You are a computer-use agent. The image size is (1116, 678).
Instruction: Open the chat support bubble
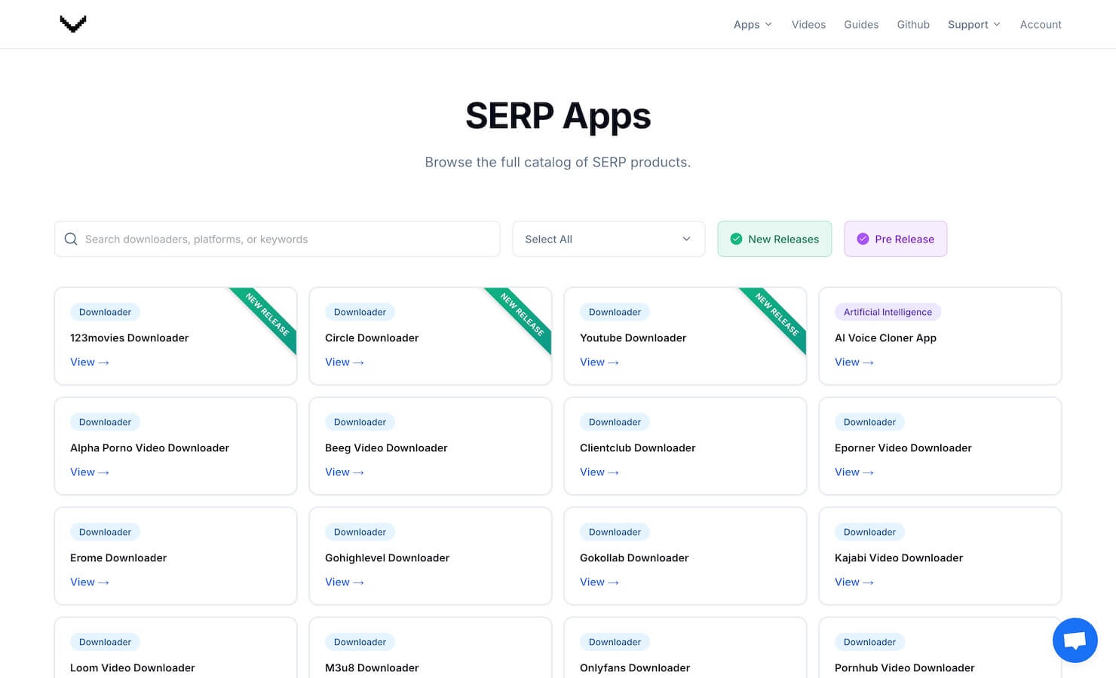point(1075,640)
